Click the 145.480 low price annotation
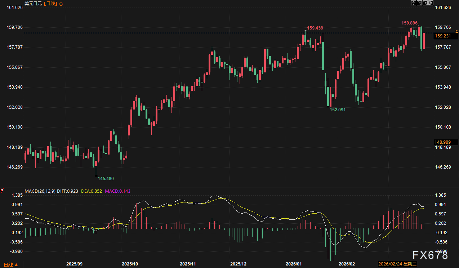 pos(106,178)
